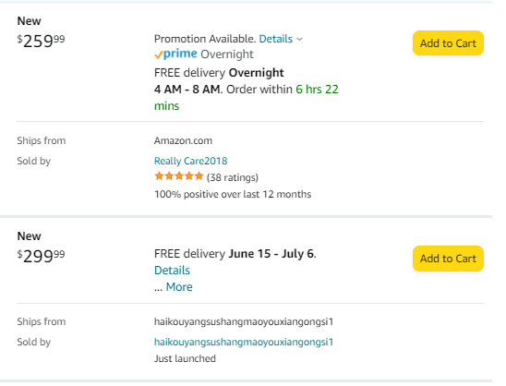This screenshot has height=386, width=506.
Task: Add the $259.99 offer to cart
Action: [x=448, y=42]
